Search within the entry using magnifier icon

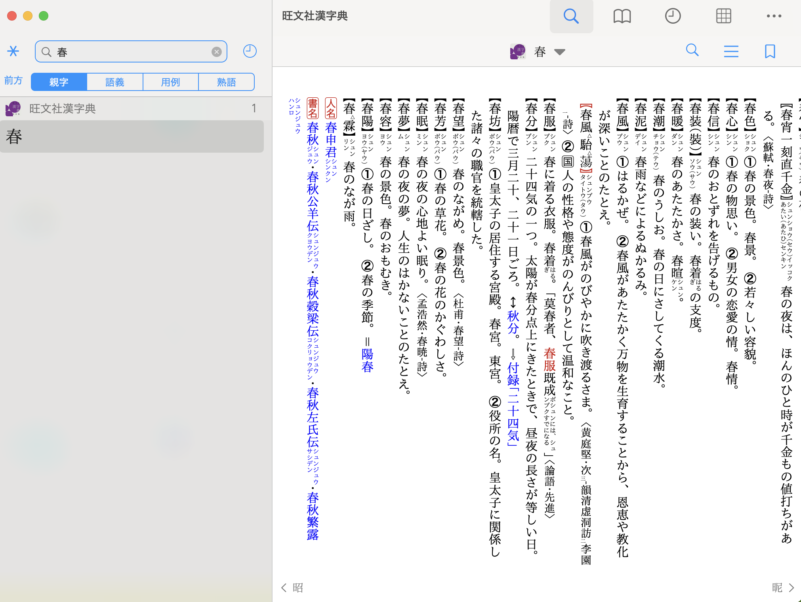click(x=692, y=51)
